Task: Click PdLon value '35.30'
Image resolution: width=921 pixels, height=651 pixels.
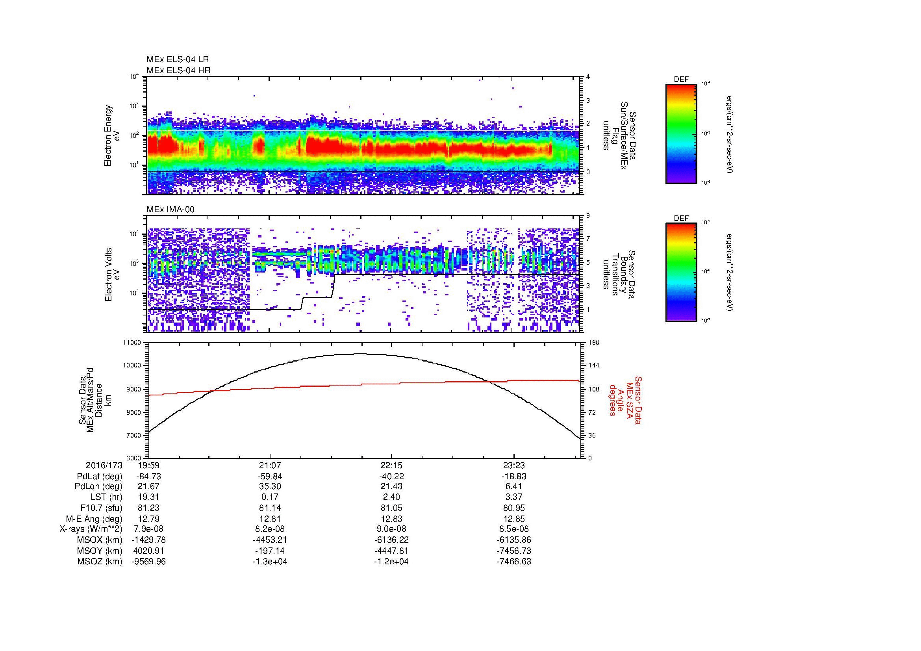Action: pyautogui.click(x=271, y=486)
